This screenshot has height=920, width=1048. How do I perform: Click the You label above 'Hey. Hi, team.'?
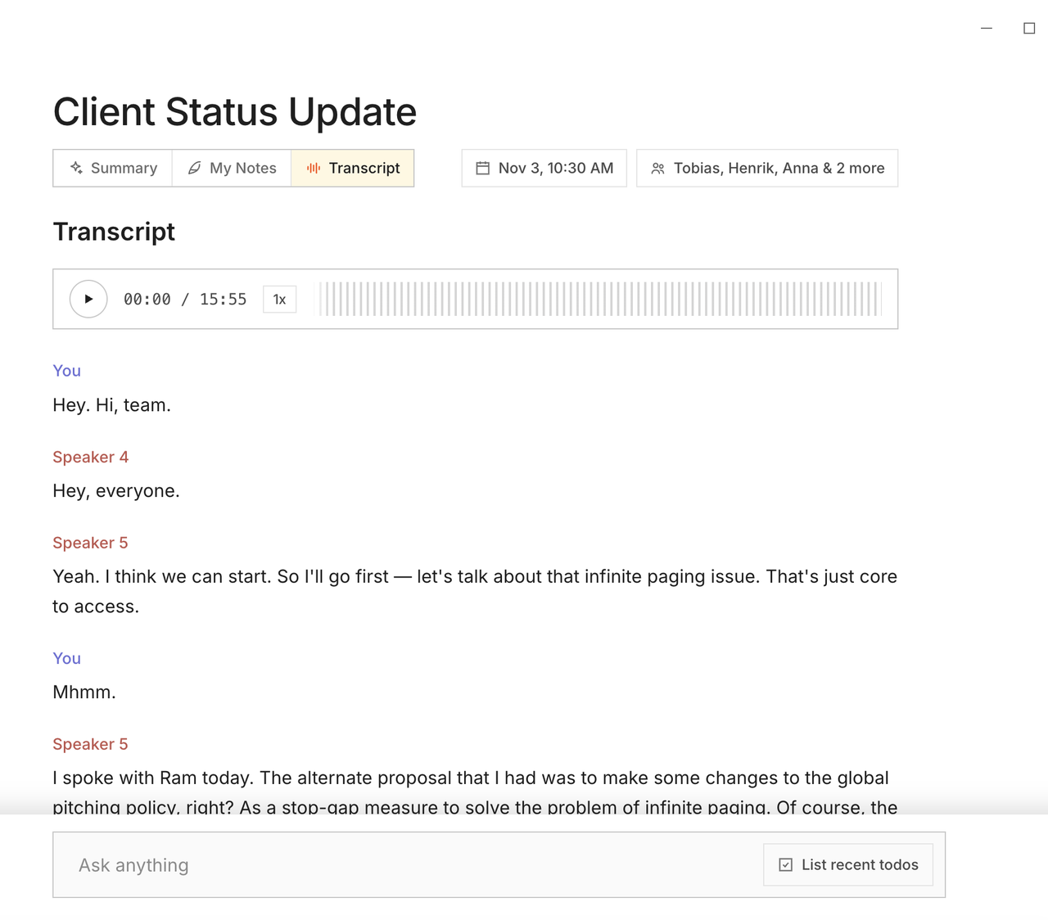click(x=67, y=371)
